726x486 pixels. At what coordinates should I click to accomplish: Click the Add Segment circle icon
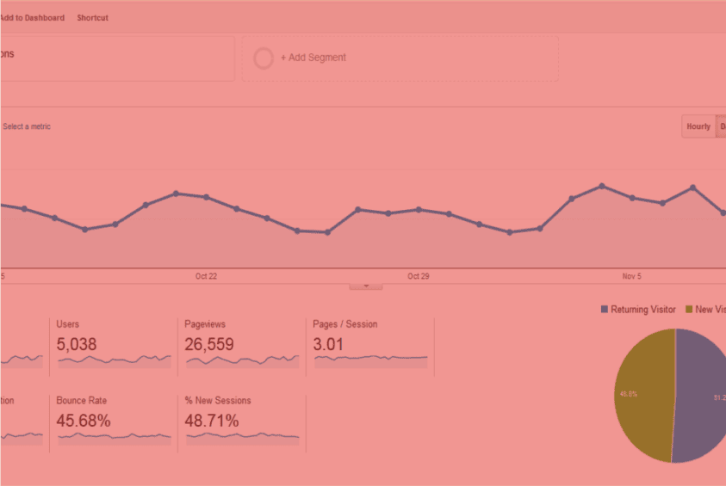(263, 58)
